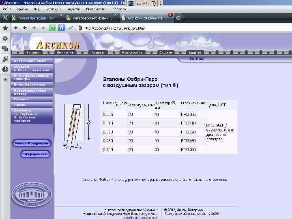Add a panel with the plus icon

(x=5, y=79)
